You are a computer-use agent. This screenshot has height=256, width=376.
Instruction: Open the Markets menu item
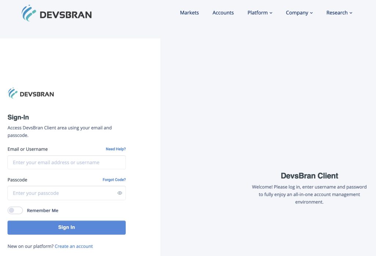click(189, 13)
